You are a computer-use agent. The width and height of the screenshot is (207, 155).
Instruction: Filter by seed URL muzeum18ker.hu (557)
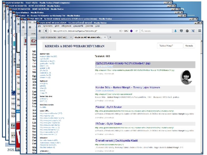pos(51,113)
